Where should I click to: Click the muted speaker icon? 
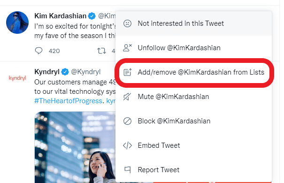pos(127,97)
